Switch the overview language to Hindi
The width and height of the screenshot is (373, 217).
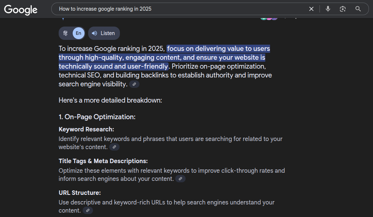65,33
